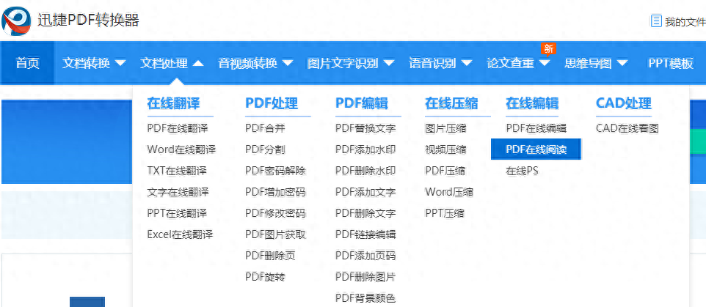Click the 语音识别 menu label
Screen dimensions: 706x307
tap(432, 63)
